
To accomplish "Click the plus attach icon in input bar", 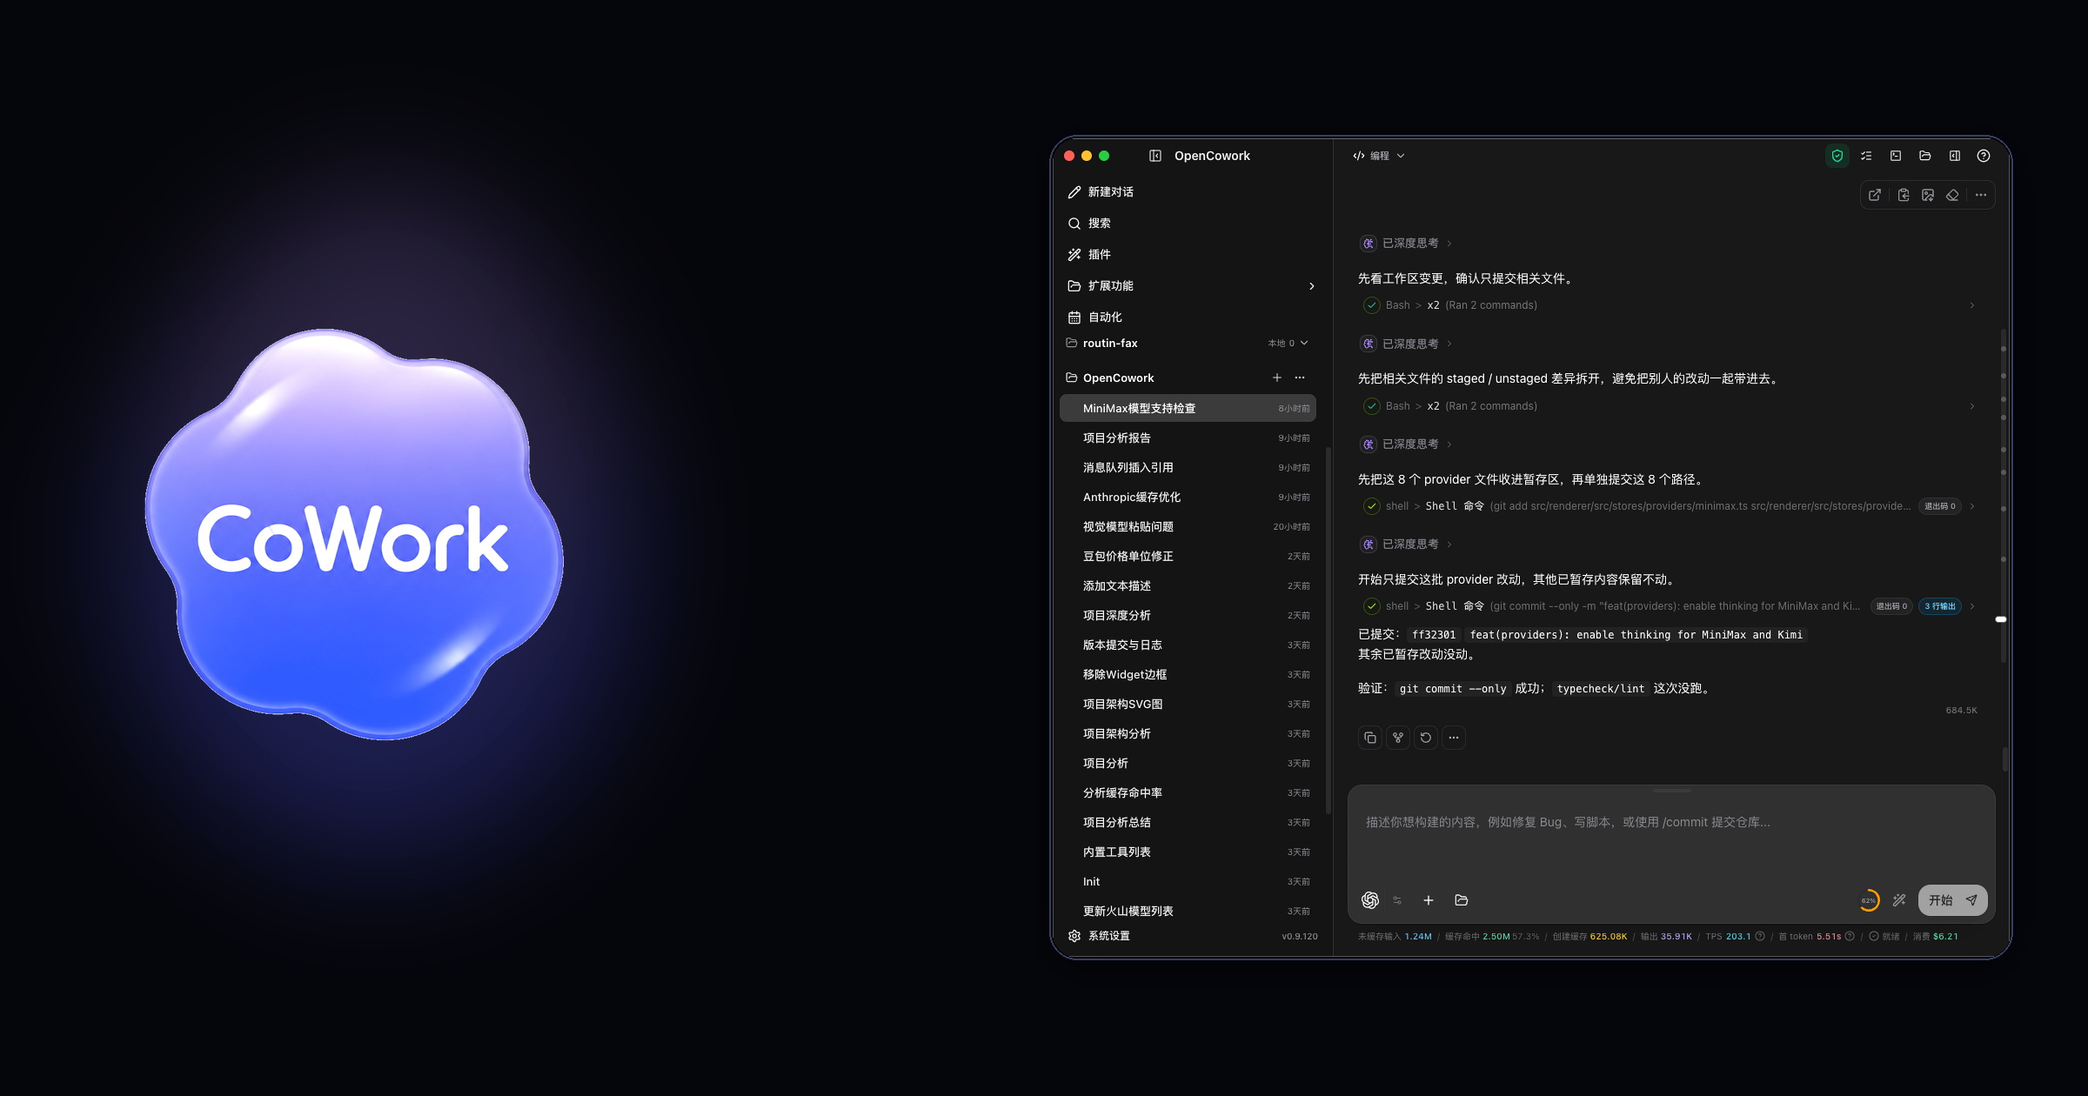I will (1429, 900).
